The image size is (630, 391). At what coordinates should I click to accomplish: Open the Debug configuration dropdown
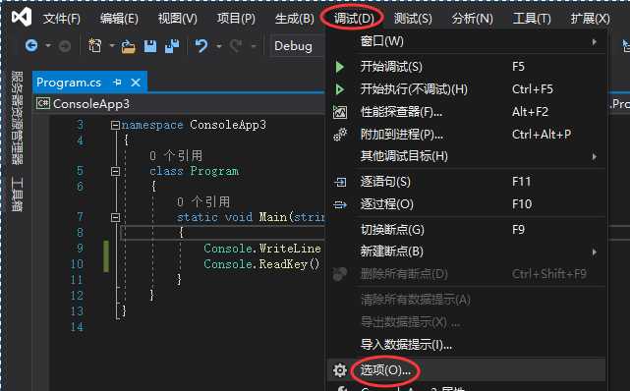(x=297, y=46)
